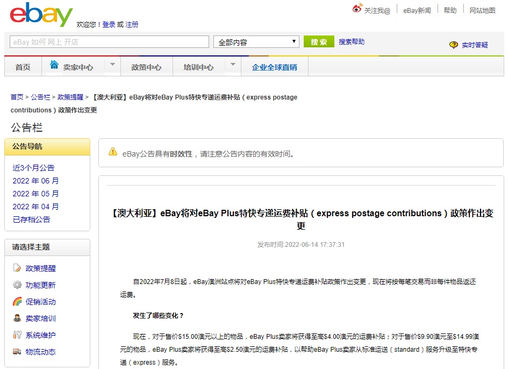Select the 功能更新 topic link
This screenshot has width=508, height=369.
[x=40, y=285]
